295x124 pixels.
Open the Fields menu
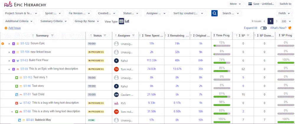coord(284,13)
